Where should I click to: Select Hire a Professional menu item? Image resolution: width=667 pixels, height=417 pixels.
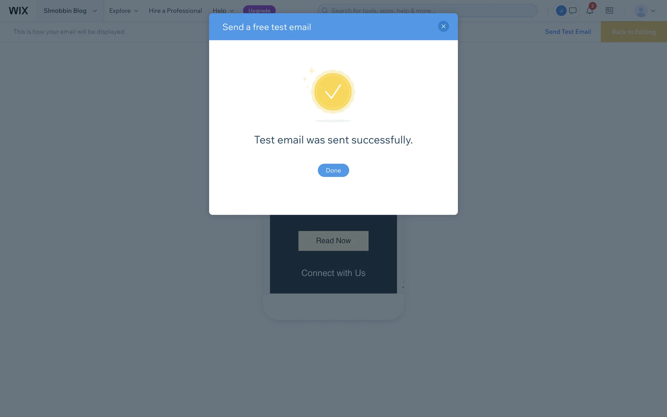[175, 11]
